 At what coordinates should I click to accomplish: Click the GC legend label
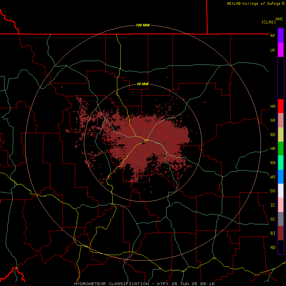(x=273, y=219)
